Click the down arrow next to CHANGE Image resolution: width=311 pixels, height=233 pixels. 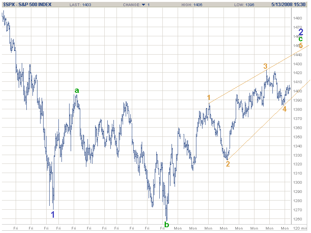[x=143, y=5]
